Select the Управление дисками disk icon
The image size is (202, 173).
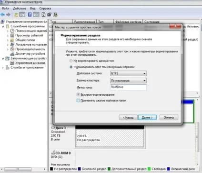12,63
